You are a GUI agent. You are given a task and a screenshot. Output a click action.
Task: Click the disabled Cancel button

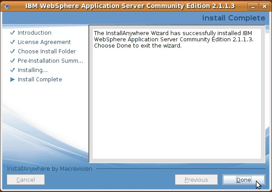(26, 180)
